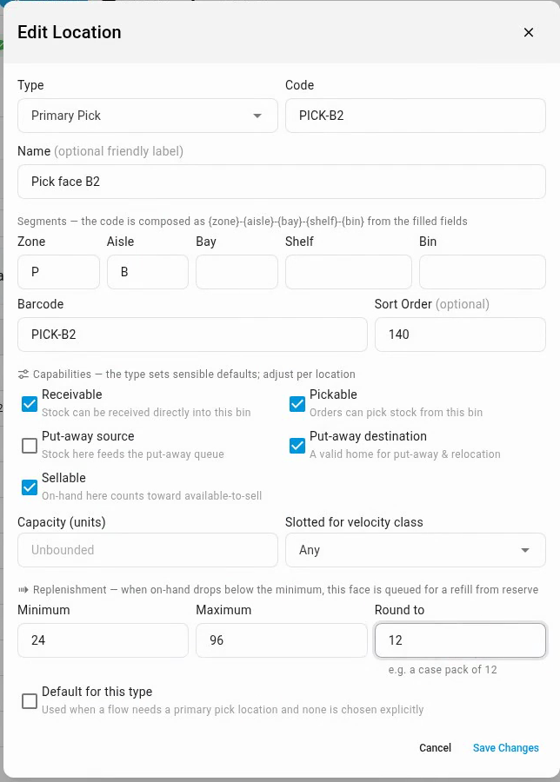Focus the empty Shelf field
The height and width of the screenshot is (782, 560).
[x=349, y=272]
